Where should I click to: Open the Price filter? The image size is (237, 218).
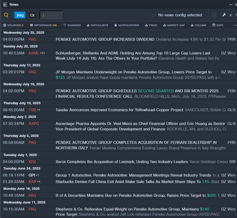point(151,25)
